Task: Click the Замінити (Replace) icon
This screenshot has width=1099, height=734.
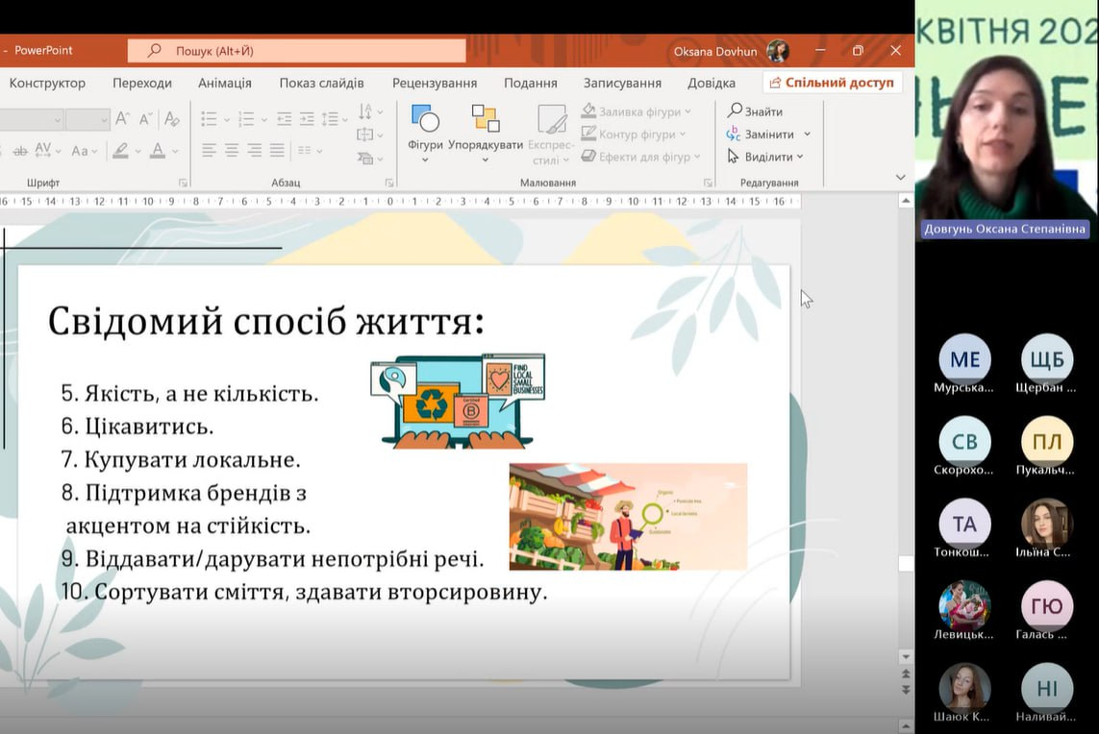Action: (733, 132)
